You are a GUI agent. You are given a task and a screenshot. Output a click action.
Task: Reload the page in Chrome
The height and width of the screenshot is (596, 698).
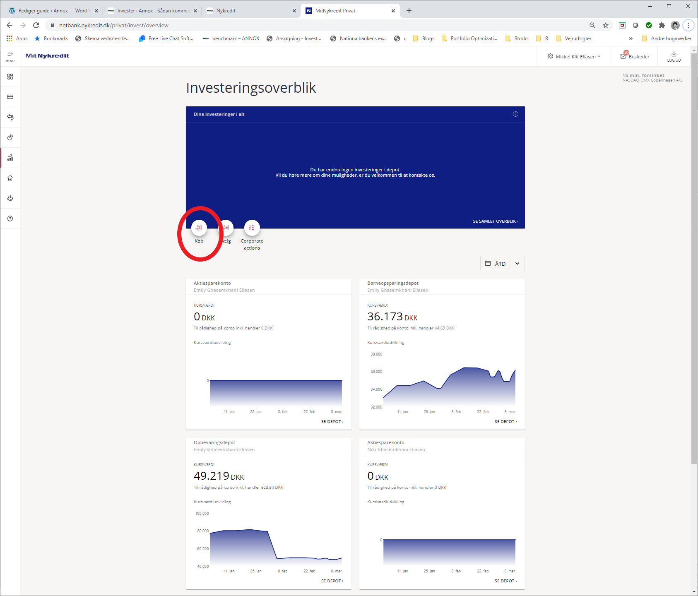36,25
